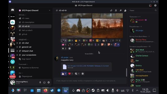Open the orange sunset forest screenshot
This screenshot has width=167, height=94.
coord(108,28)
